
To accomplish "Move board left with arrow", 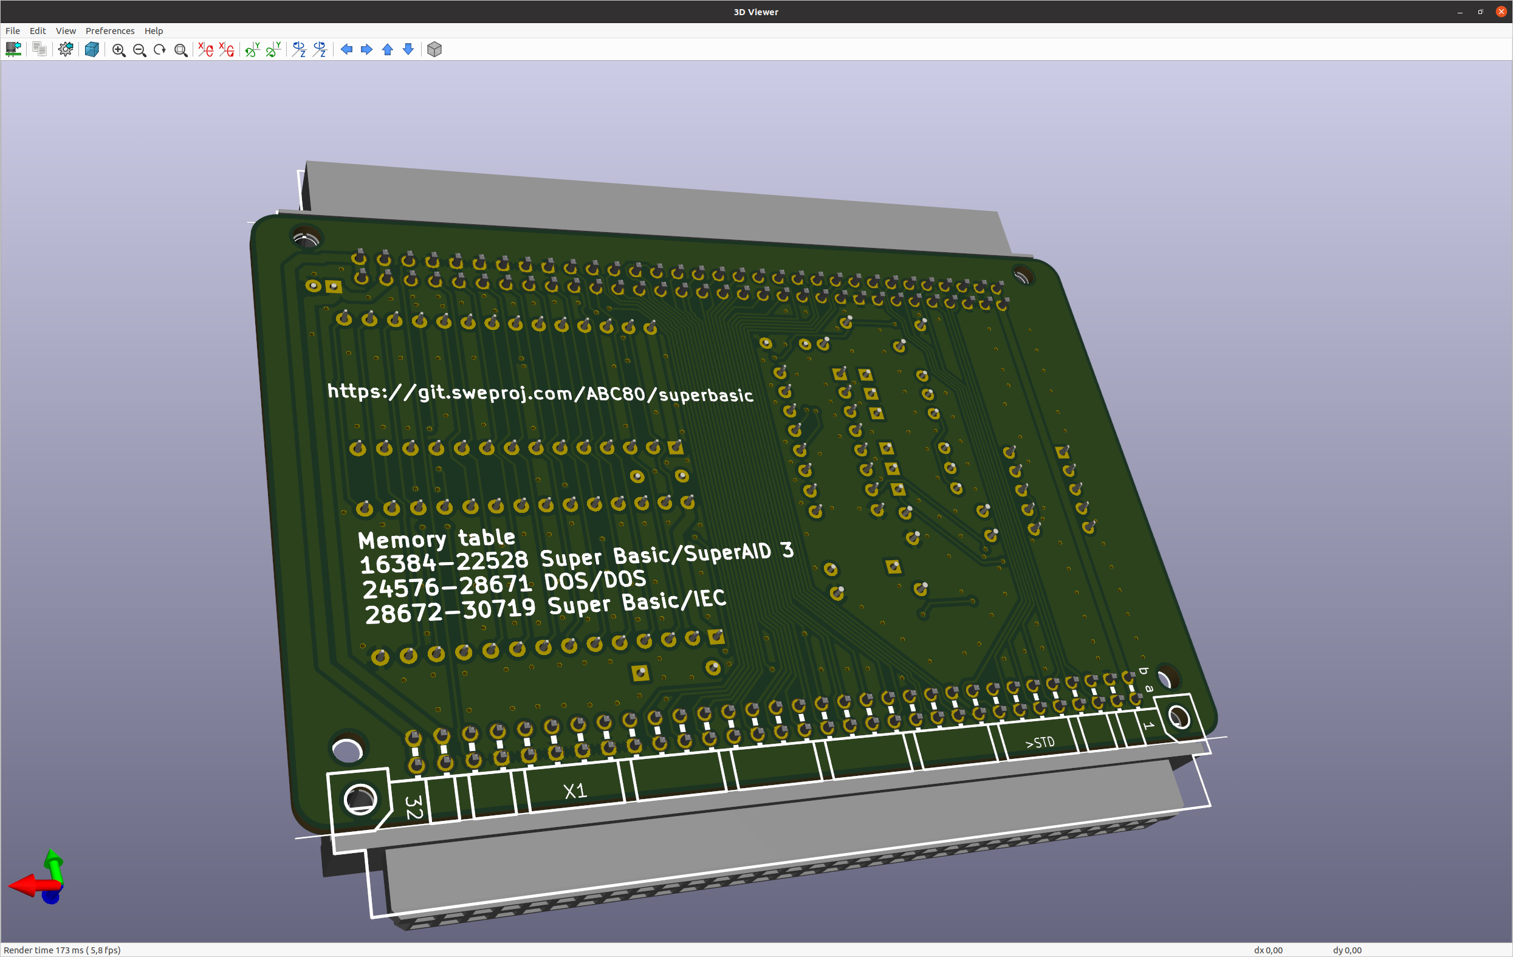I will click(x=346, y=50).
